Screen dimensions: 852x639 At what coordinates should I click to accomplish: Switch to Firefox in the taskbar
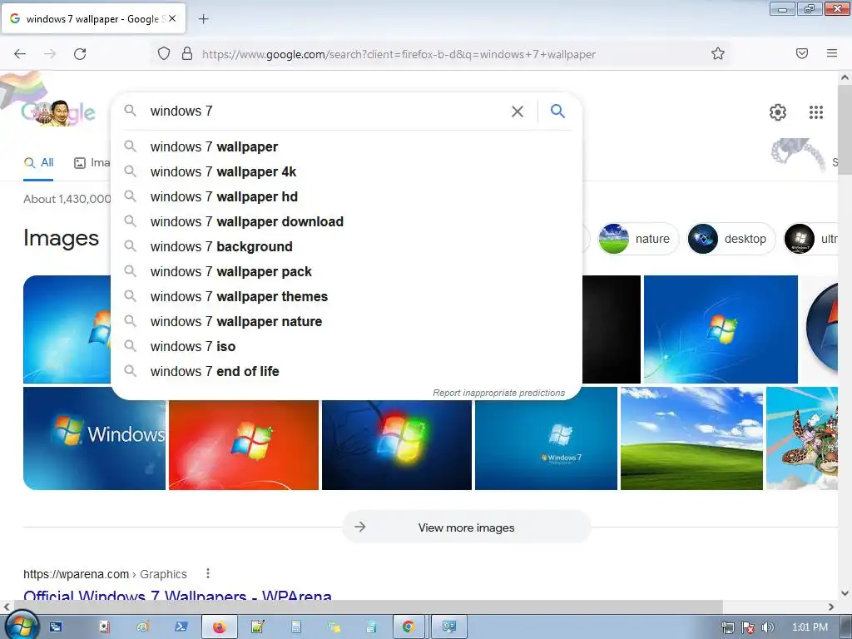(x=220, y=627)
